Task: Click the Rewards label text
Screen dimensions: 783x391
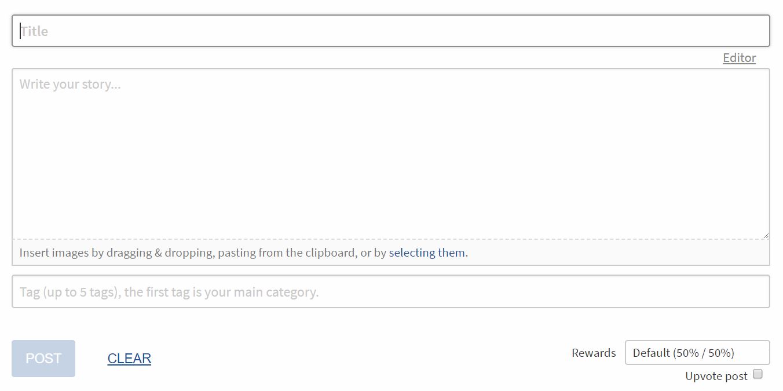Action: (x=594, y=353)
